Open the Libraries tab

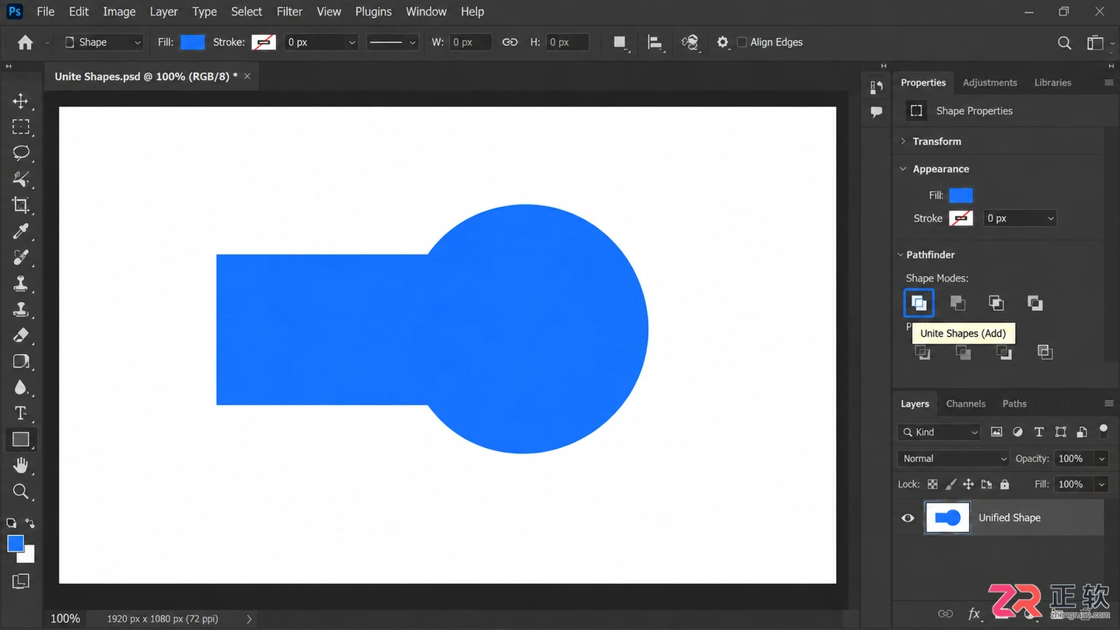(x=1052, y=82)
